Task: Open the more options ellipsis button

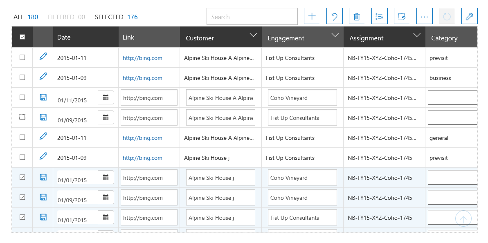Action: point(425,16)
